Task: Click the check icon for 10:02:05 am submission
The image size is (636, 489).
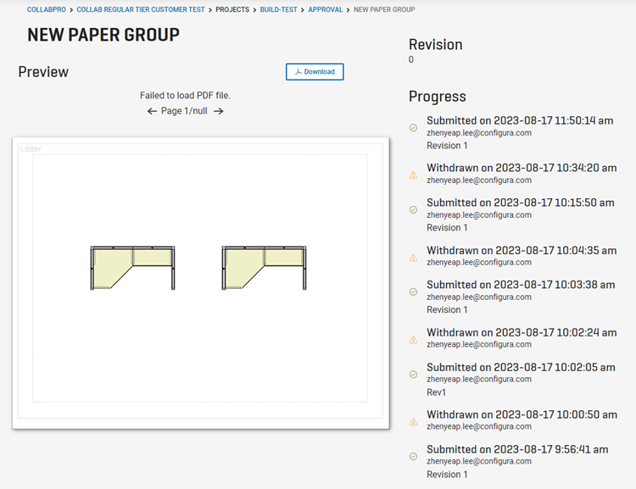Action: [x=413, y=375]
